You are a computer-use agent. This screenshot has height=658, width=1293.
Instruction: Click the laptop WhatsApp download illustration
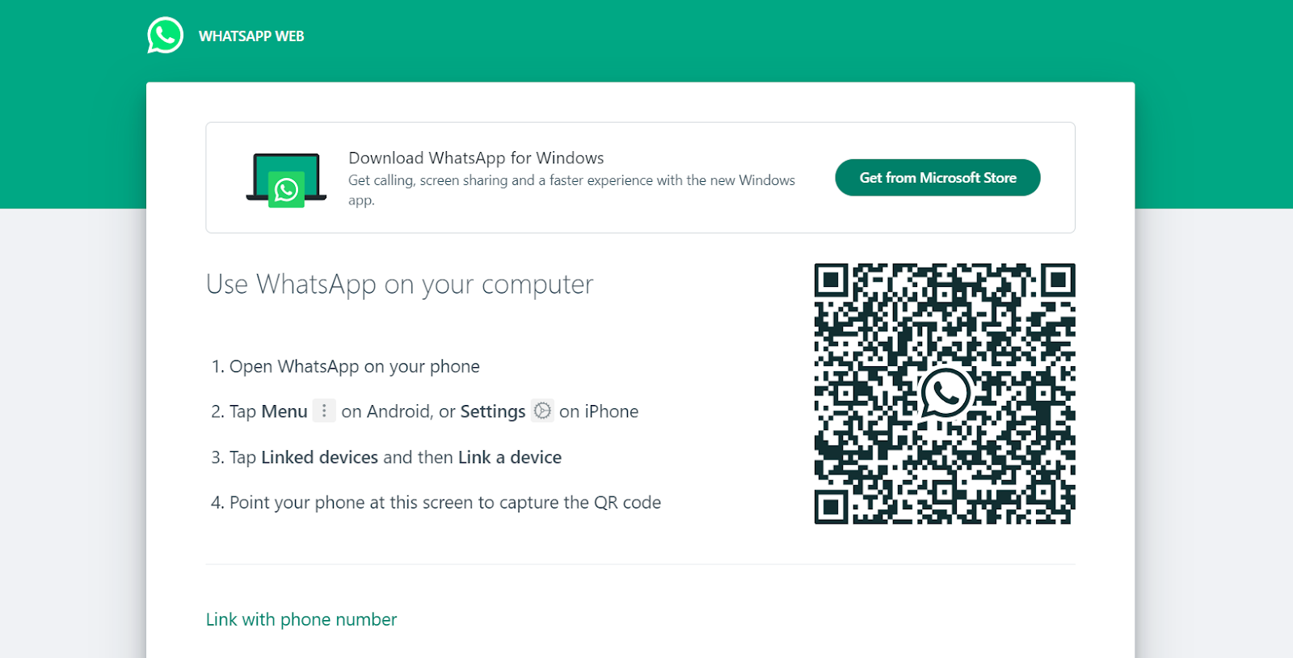tap(286, 179)
